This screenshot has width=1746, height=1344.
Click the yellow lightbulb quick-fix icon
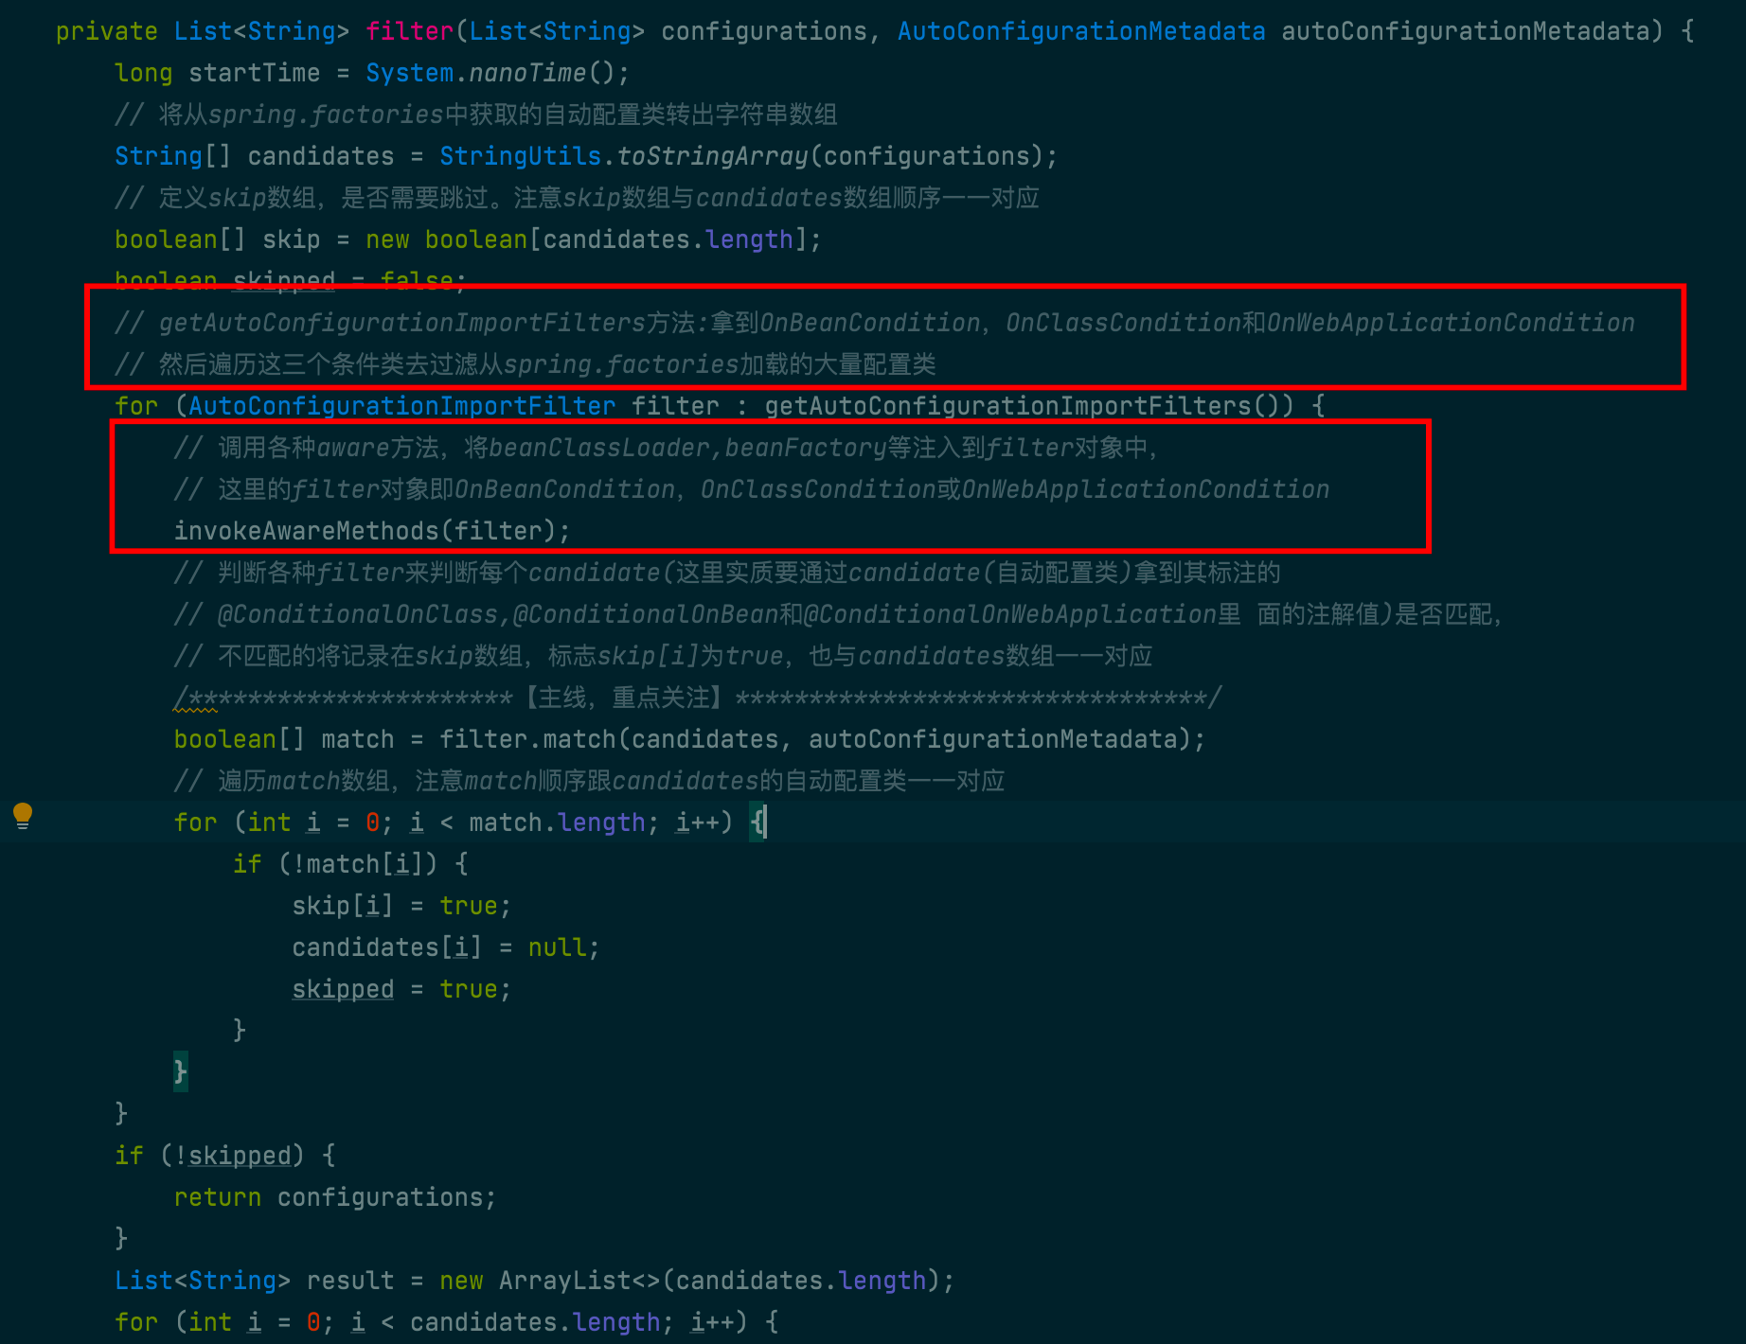pos(23,815)
